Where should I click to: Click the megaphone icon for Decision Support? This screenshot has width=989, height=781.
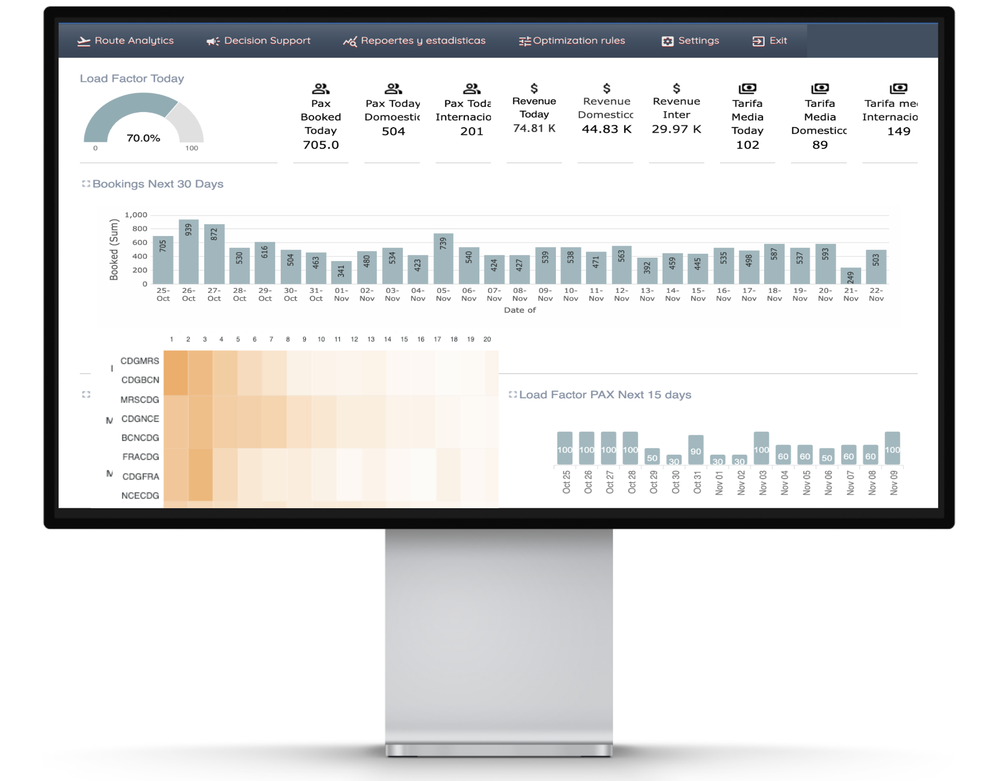point(213,41)
